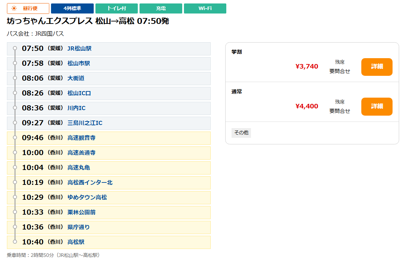The height and width of the screenshot is (260, 404).
Task: Open the 高松駅 stop link
Action: point(76,242)
